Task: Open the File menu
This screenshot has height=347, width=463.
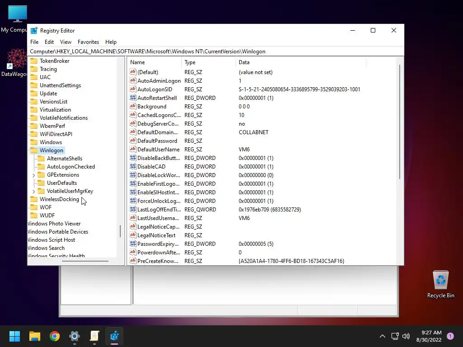Action: click(34, 42)
